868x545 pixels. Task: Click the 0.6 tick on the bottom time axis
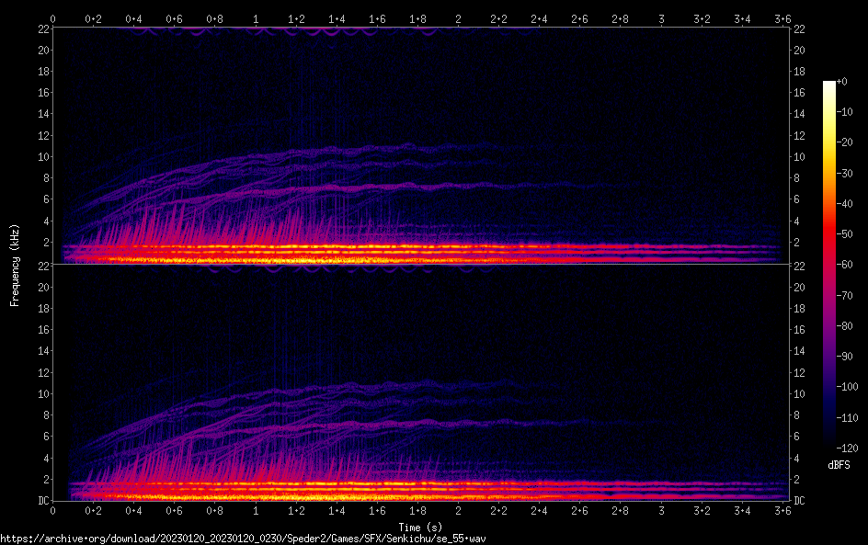point(174,509)
